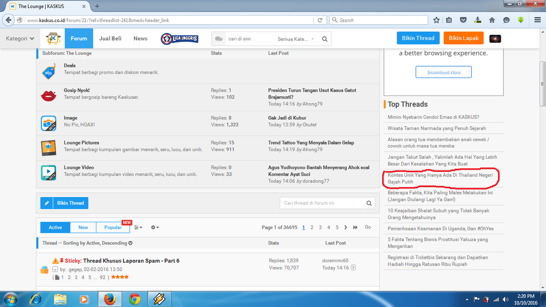
Task: Open Thread Khusus Laporan Spam link
Action: click(131, 261)
